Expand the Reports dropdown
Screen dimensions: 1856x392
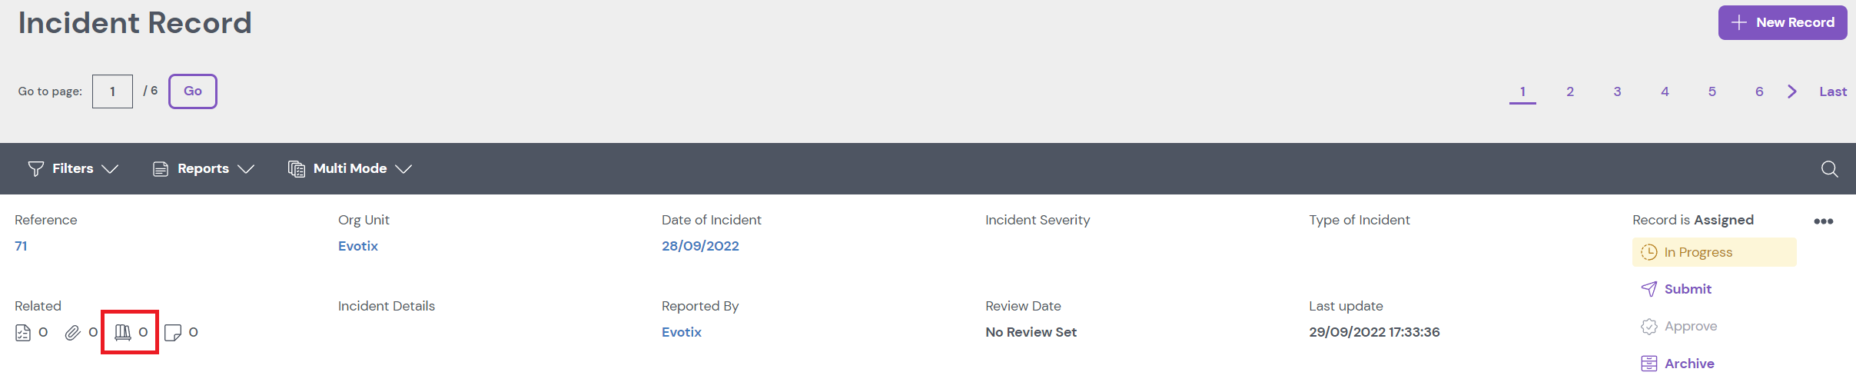204,169
